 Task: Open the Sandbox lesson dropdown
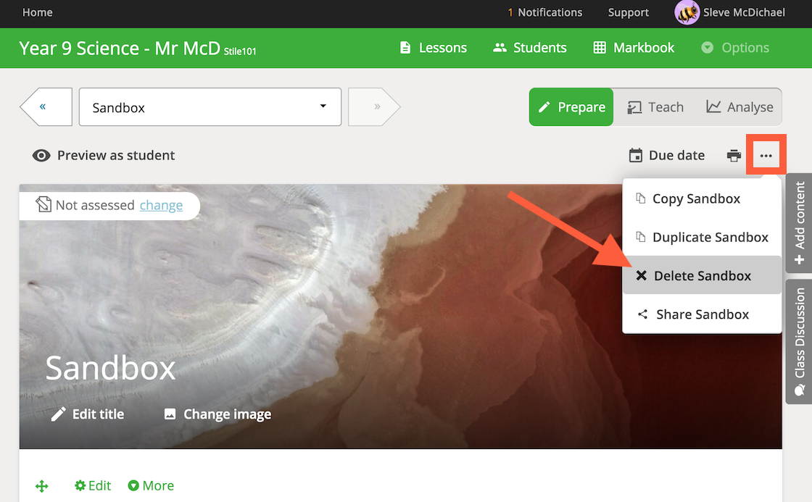point(210,107)
